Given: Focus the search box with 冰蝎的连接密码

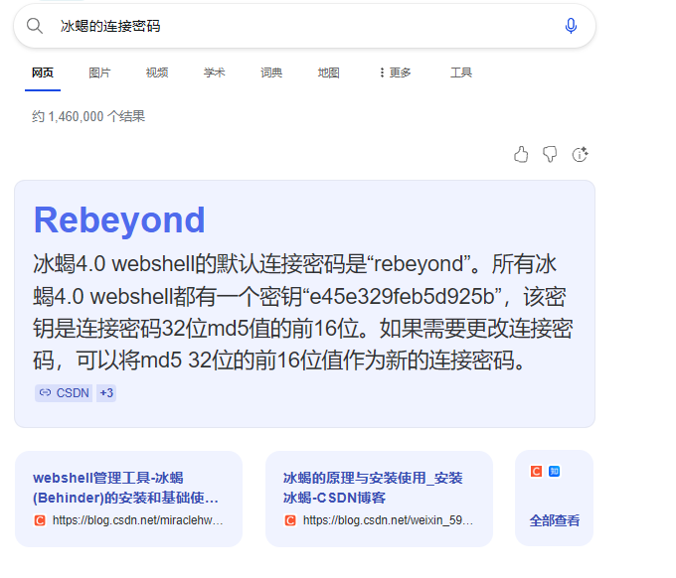Looking at the screenshot, I should [x=305, y=26].
